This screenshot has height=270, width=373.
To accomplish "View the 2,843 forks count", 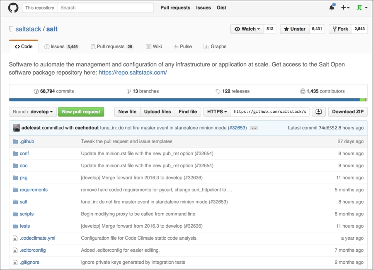I will coord(359,29).
